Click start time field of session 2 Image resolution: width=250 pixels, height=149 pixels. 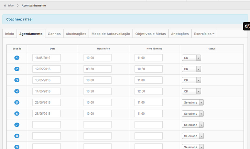(97, 69)
